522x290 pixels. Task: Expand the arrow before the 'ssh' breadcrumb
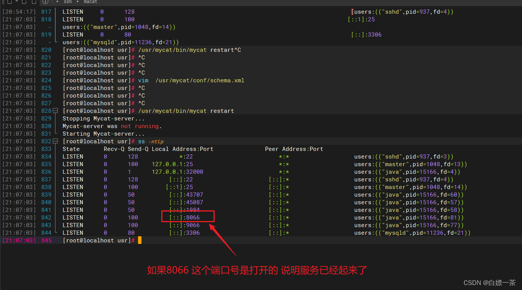(x=57, y=2)
